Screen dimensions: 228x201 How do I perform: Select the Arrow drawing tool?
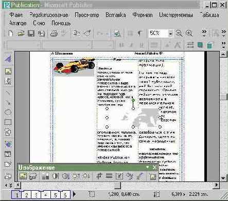tap(8, 102)
